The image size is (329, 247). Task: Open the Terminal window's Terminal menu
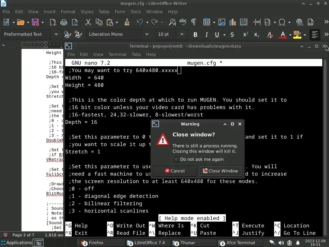pyautogui.click(x=118, y=54)
